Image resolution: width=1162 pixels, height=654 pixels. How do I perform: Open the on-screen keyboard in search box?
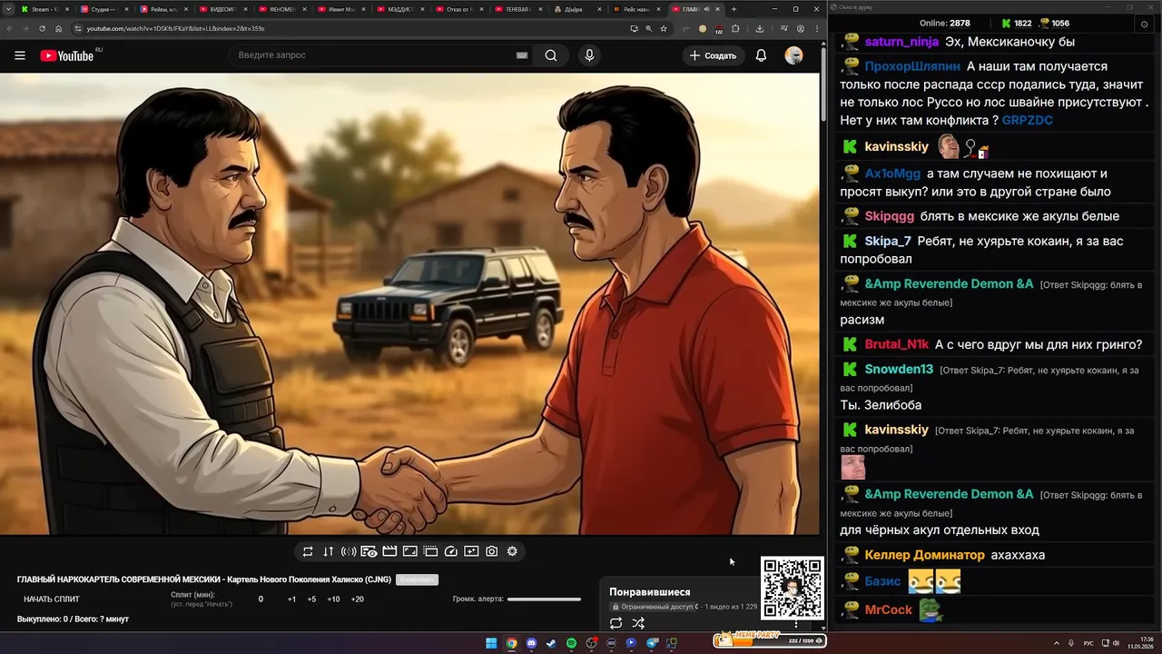click(x=522, y=55)
